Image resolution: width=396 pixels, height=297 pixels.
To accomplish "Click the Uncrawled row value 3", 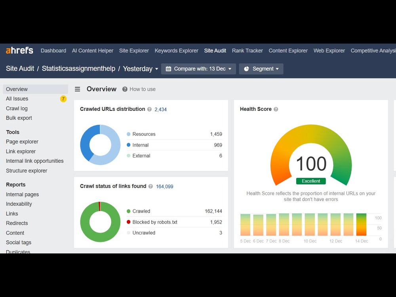I will click(x=221, y=233).
